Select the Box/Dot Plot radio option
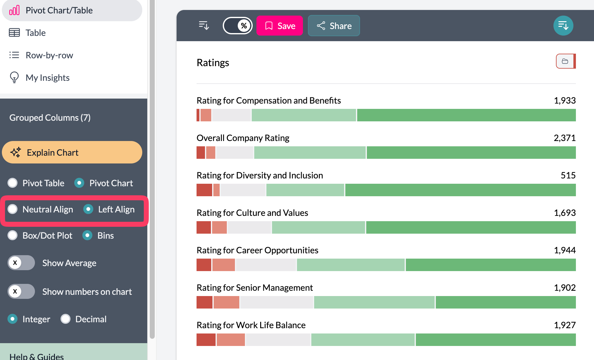Image resolution: width=594 pixels, height=360 pixels. [x=13, y=235]
